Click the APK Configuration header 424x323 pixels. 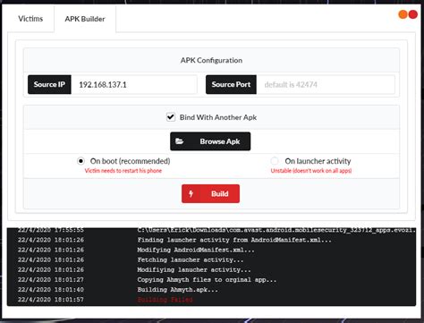211,60
